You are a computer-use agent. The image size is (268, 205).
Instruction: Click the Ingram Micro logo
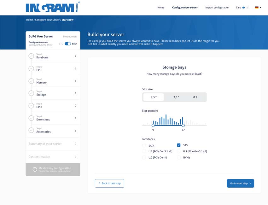[53, 7]
